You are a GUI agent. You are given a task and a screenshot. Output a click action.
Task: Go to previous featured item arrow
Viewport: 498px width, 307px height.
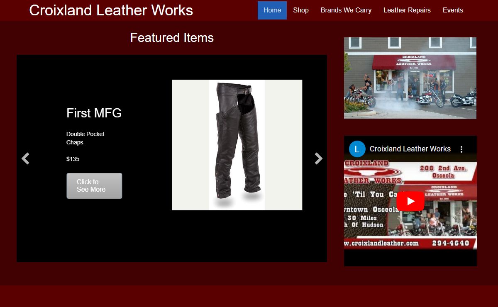coord(25,158)
